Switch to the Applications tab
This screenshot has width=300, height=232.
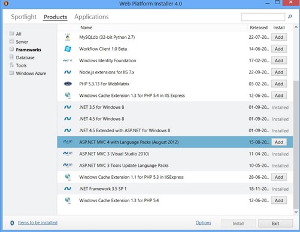coord(92,17)
